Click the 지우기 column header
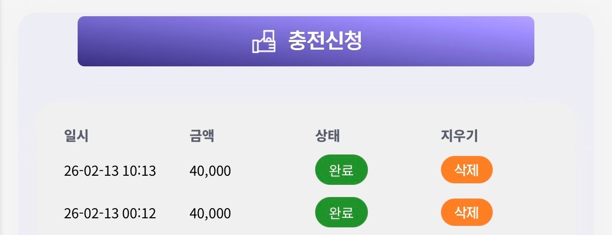 459,136
